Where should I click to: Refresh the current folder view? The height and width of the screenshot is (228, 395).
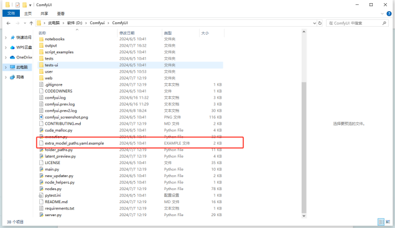pyautogui.click(x=320, y=23)
